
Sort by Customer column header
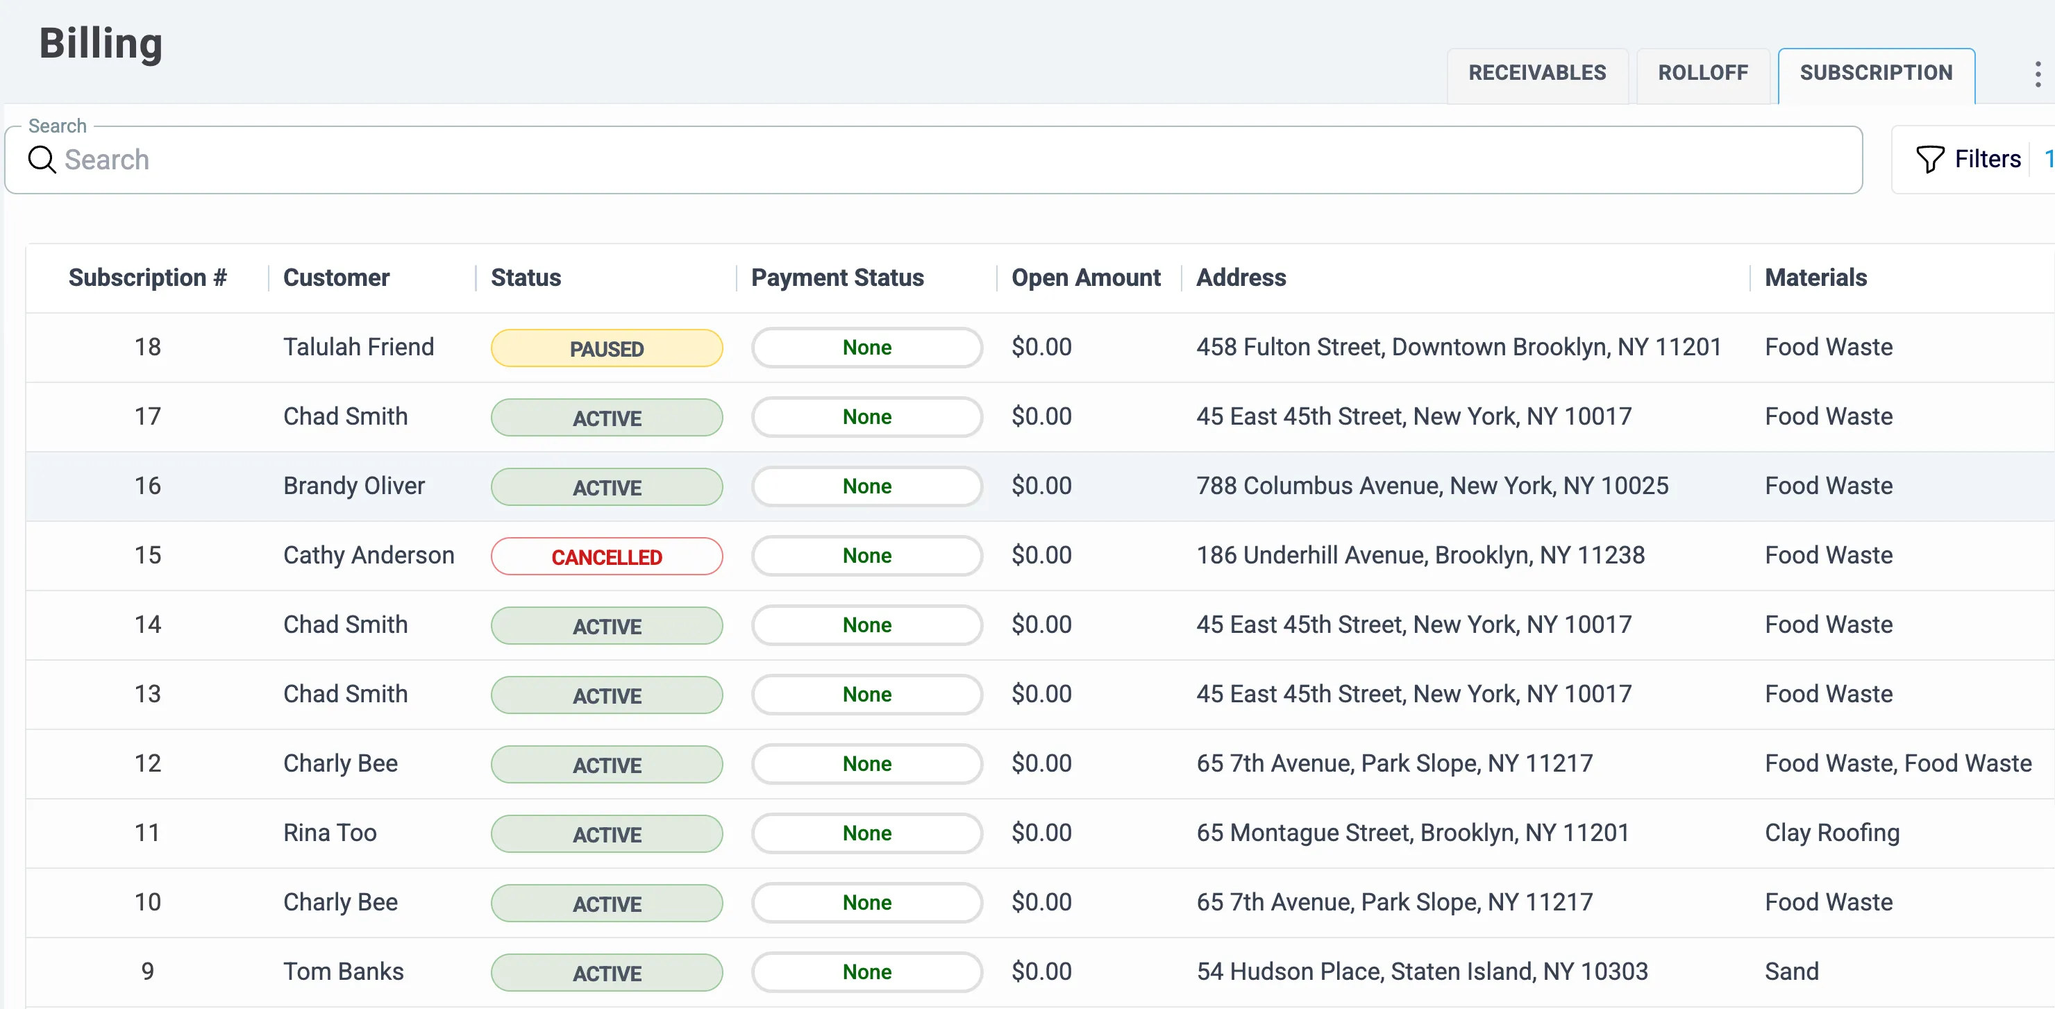coord(336,278)
